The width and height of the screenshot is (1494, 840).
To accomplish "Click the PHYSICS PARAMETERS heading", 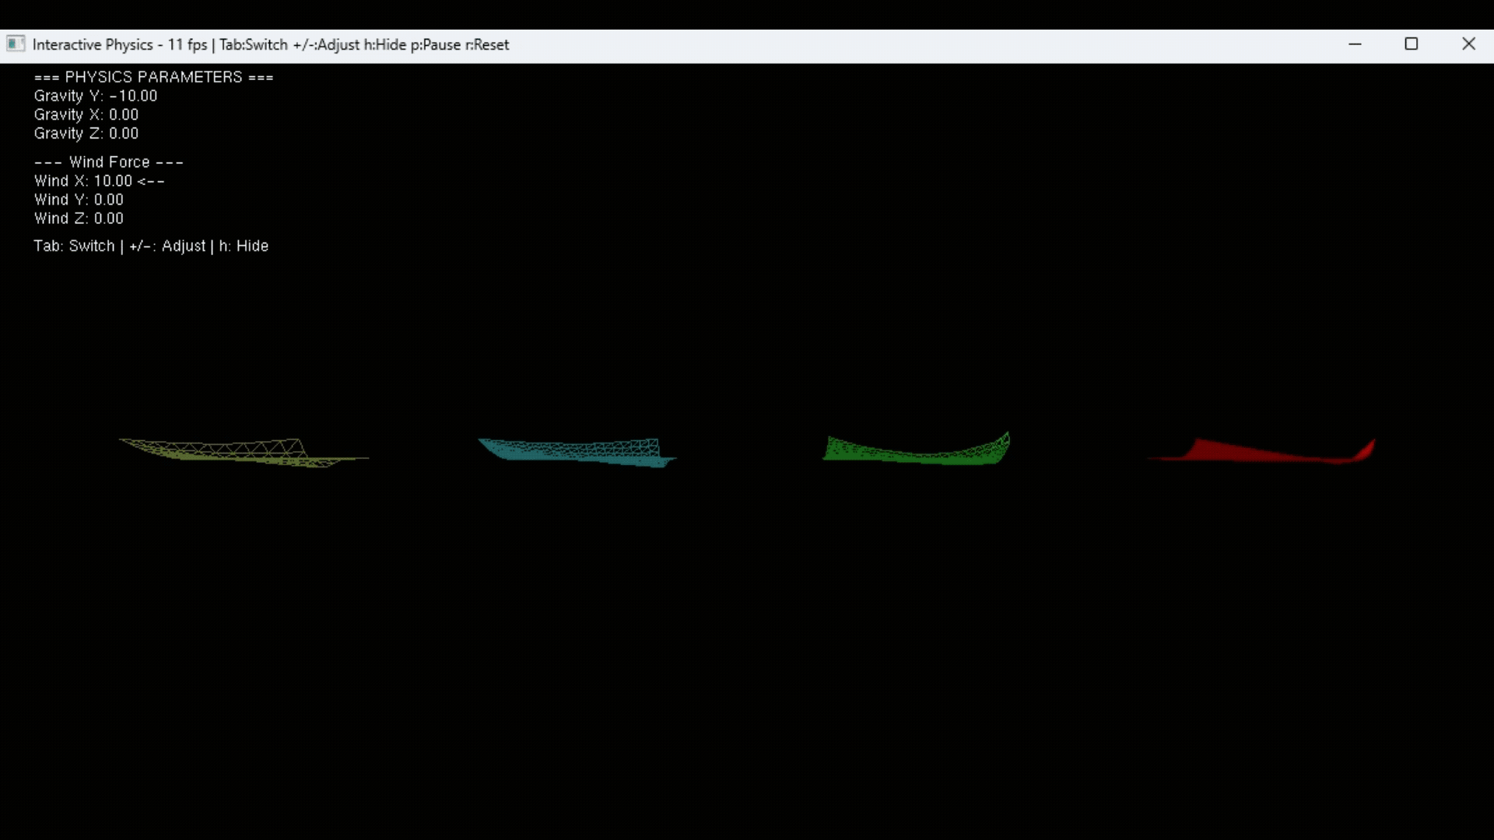I will pyautogui.click(x=153, y=77).
